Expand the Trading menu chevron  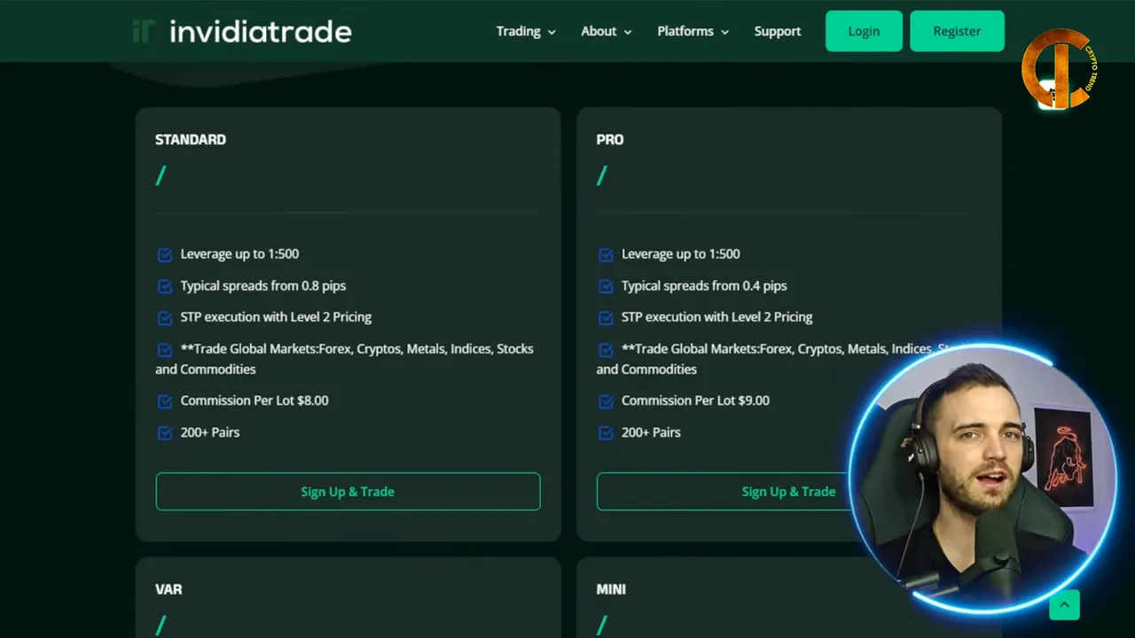(552, 33)
